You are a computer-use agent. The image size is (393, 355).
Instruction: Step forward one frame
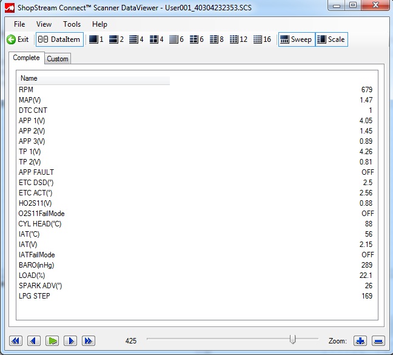coord(70,340)
